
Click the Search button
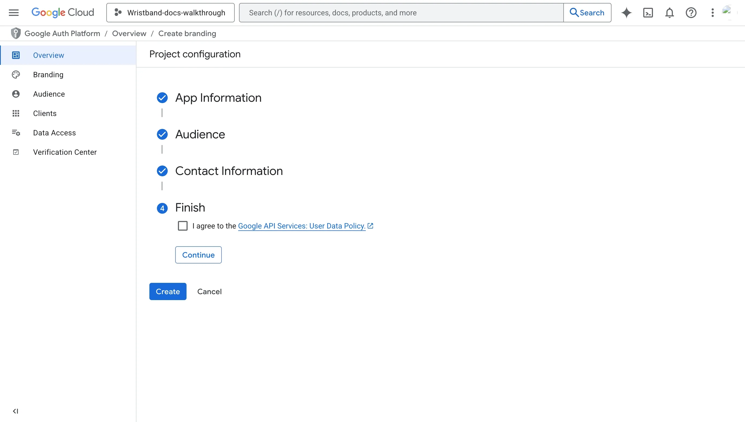click(587, 13)
